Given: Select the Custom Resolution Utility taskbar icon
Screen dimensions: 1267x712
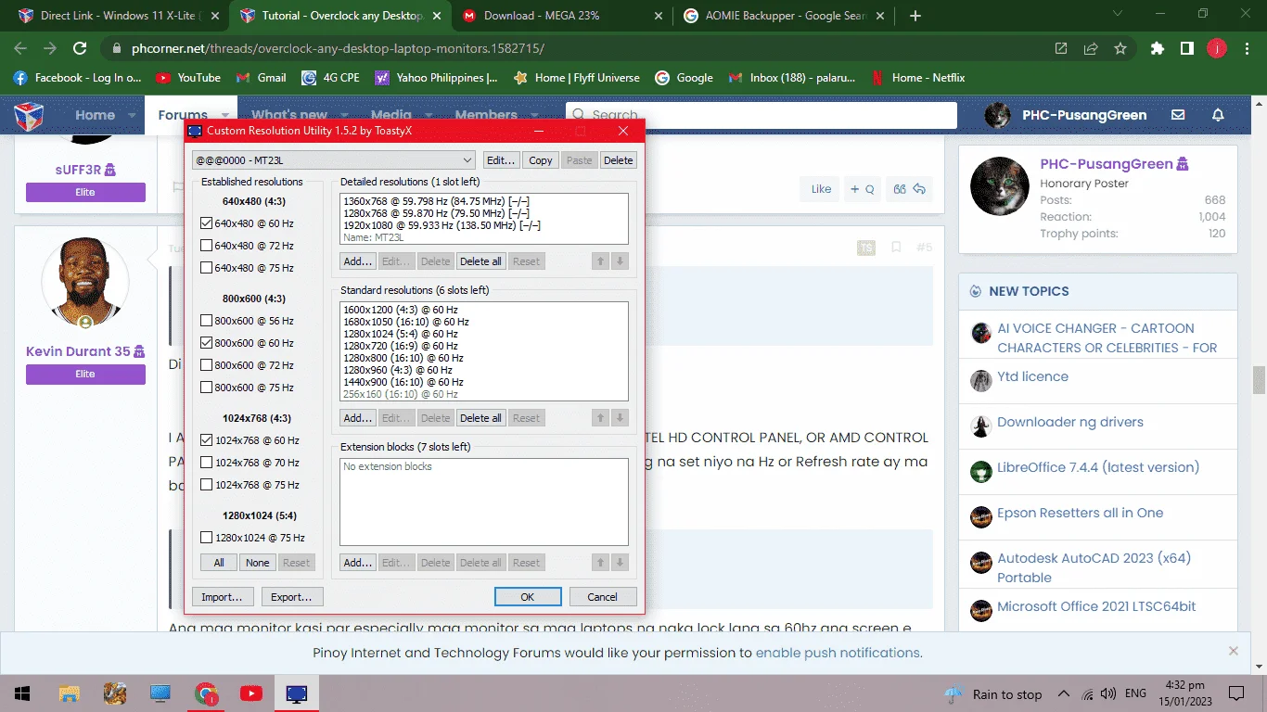Looking at the screenshot, I should (x=297, y=693).
